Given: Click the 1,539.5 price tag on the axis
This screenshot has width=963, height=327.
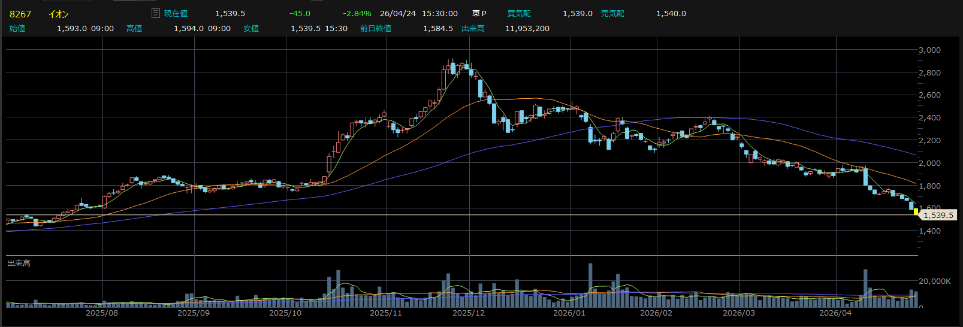Looking at the screenshot, I should point(938,215).
